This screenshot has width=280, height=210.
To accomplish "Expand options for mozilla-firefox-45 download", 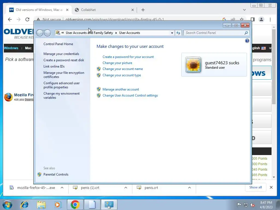I will pos(62,188).
